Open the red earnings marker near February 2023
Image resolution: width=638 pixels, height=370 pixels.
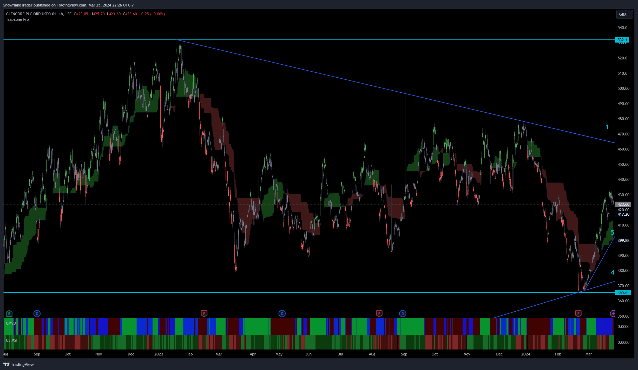(x=204, y=313)
